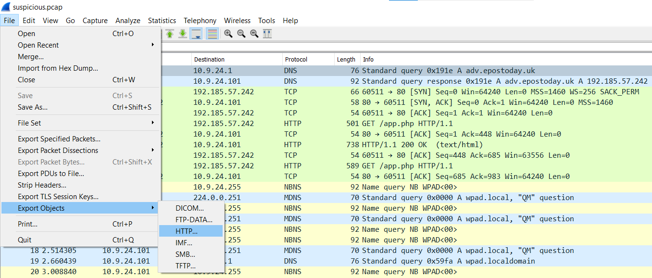This screenshot has width=652, height=278.
Task: Sort packets by Protocol column header
Action: [x=296, y=60]
